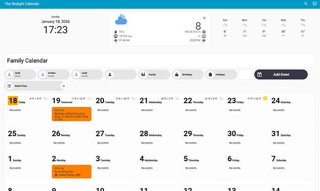Click the visibility icon below the wind icon
This screenshot has height=191, width=320.
coord(204,36)
